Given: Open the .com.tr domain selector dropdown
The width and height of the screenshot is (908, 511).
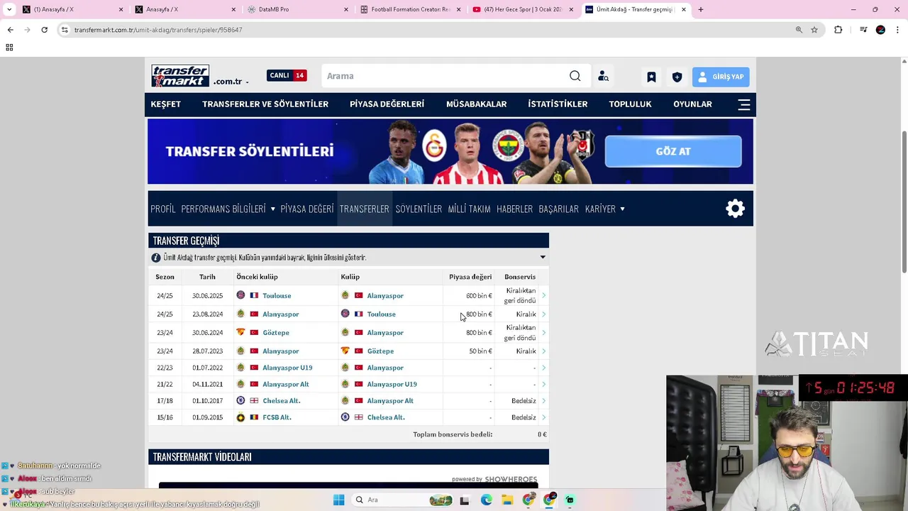Looking at the screenshot, I should [231, 82].
